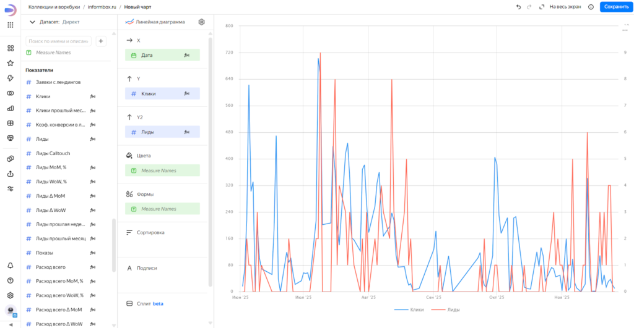Screen dimensions: 634x328
Task: Open Коллекции и воркбуки breadcrumb
Action: [x=54, y=7]
